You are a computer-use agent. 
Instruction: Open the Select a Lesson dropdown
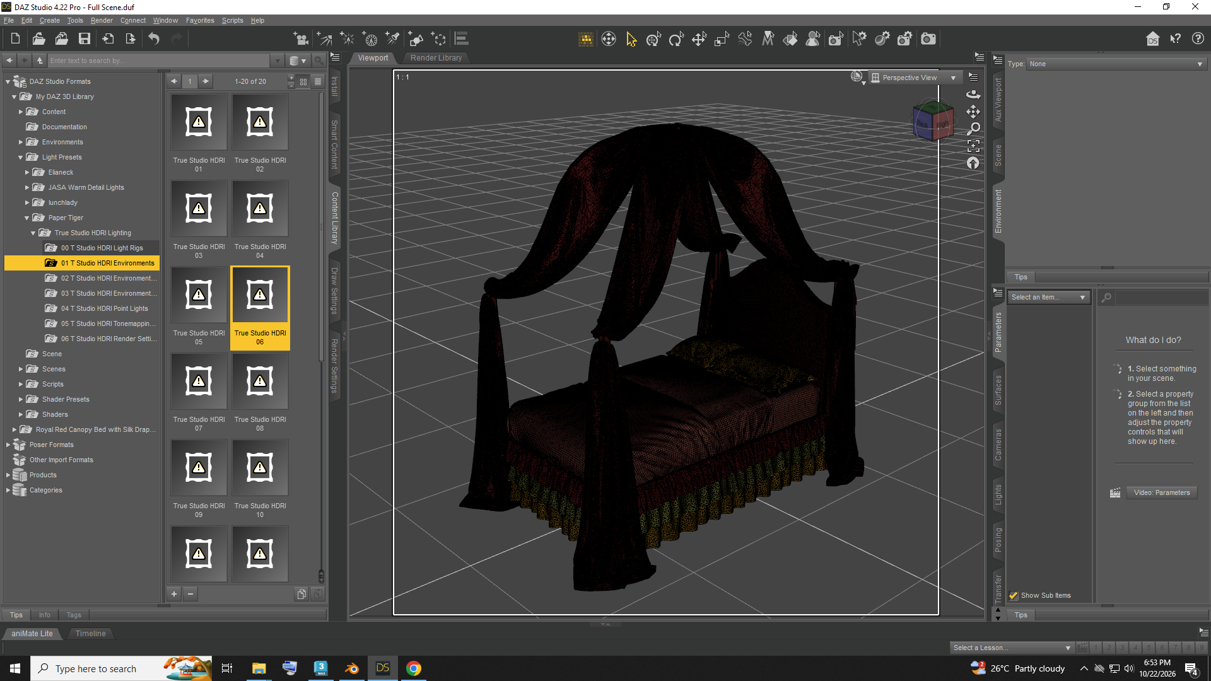[1012, 648]
